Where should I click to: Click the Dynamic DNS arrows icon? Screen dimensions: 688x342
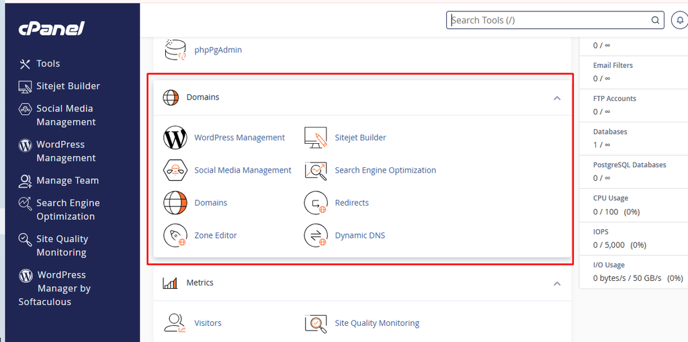coord(316,235)
